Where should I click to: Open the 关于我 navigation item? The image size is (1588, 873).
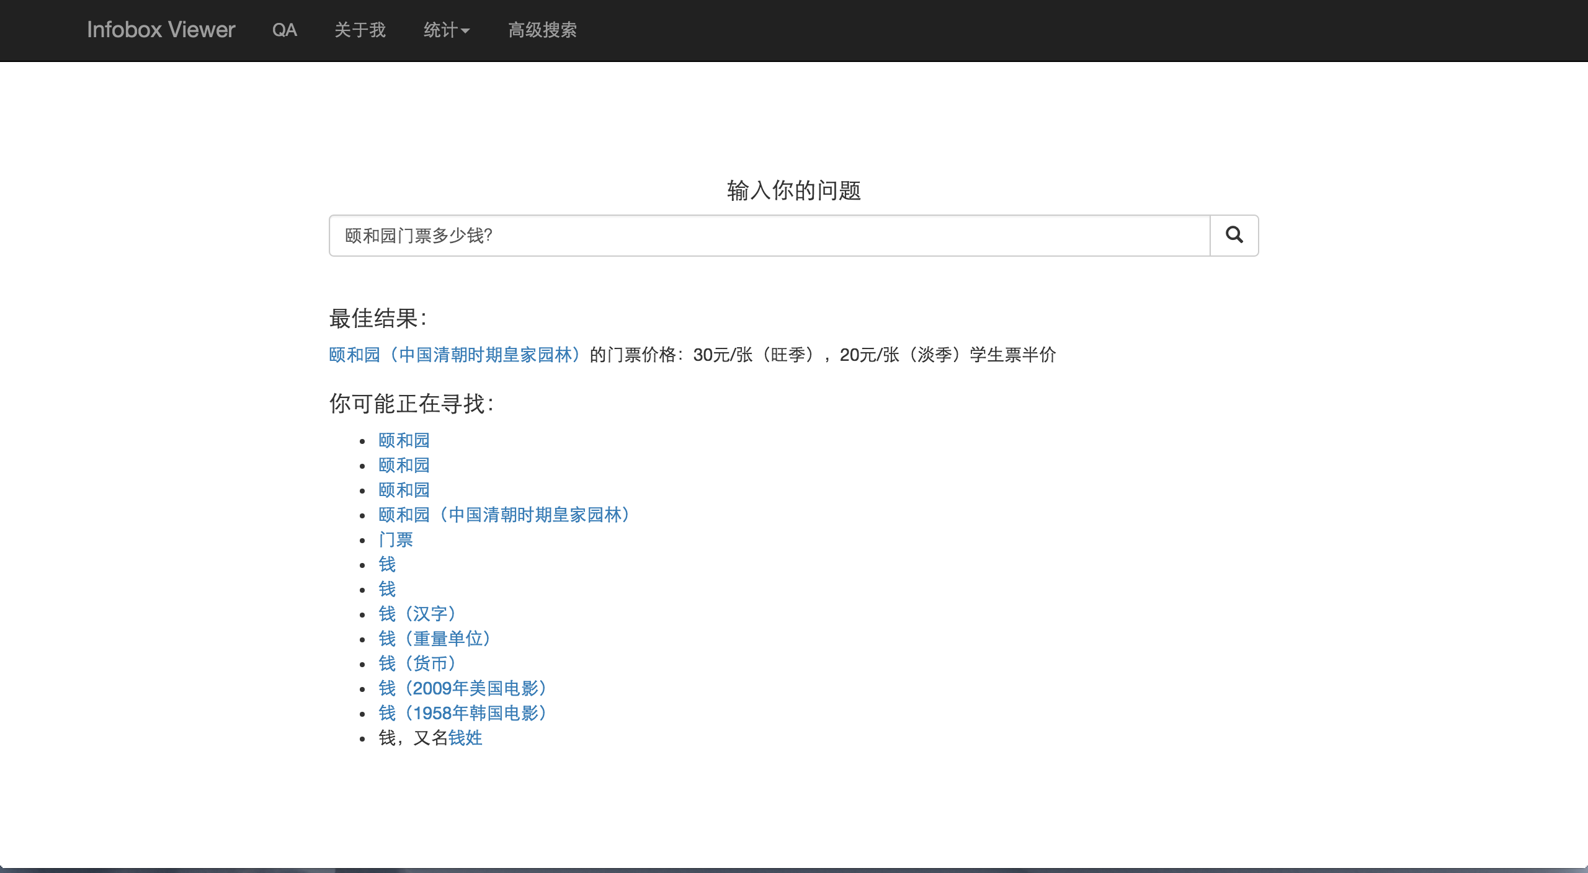click(x=360, y=30)
